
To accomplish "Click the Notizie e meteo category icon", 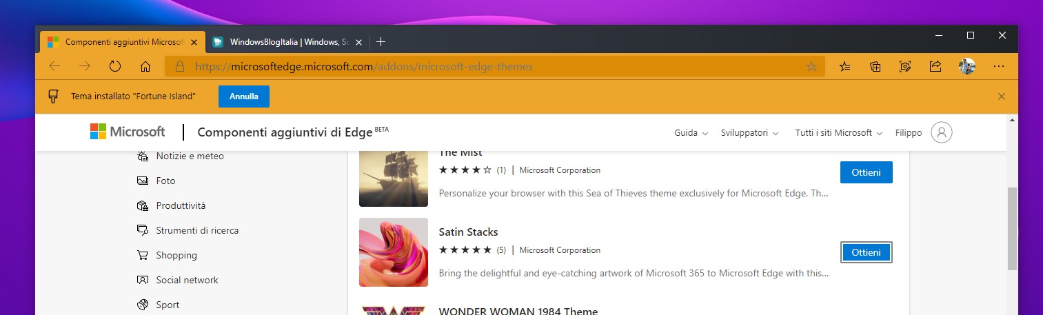I will (143, 156).
